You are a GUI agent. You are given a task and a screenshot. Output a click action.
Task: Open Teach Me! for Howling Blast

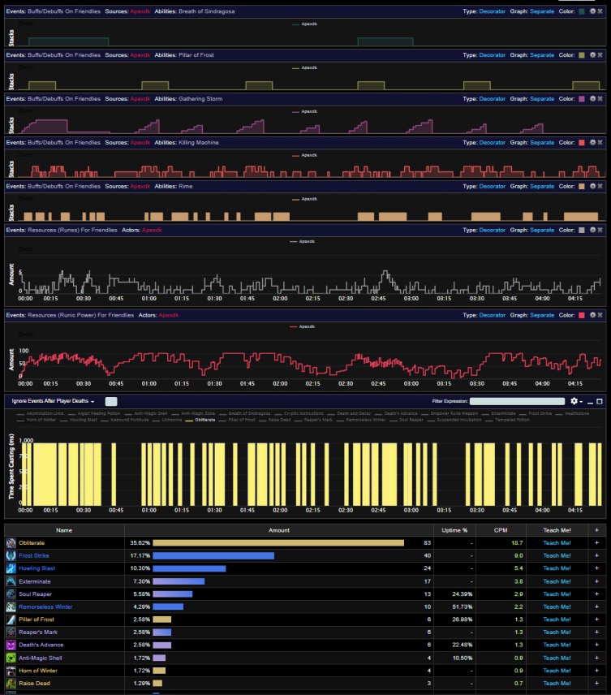coord(557,568)
